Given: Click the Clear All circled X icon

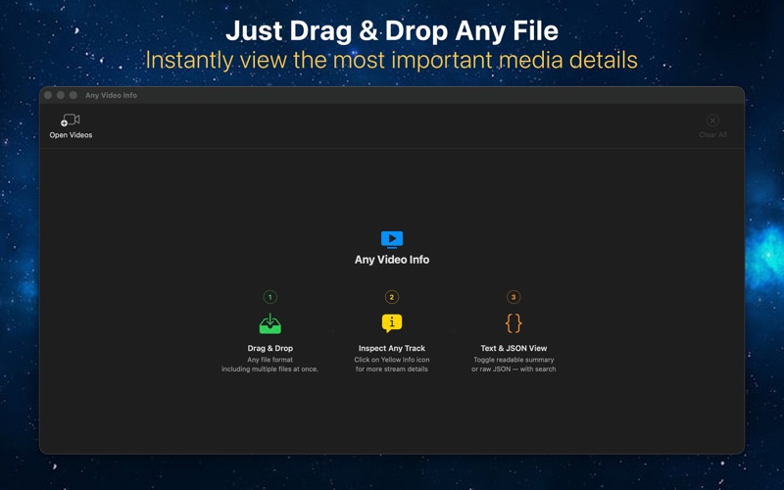Looking at the screenshot, I should 712,121.
